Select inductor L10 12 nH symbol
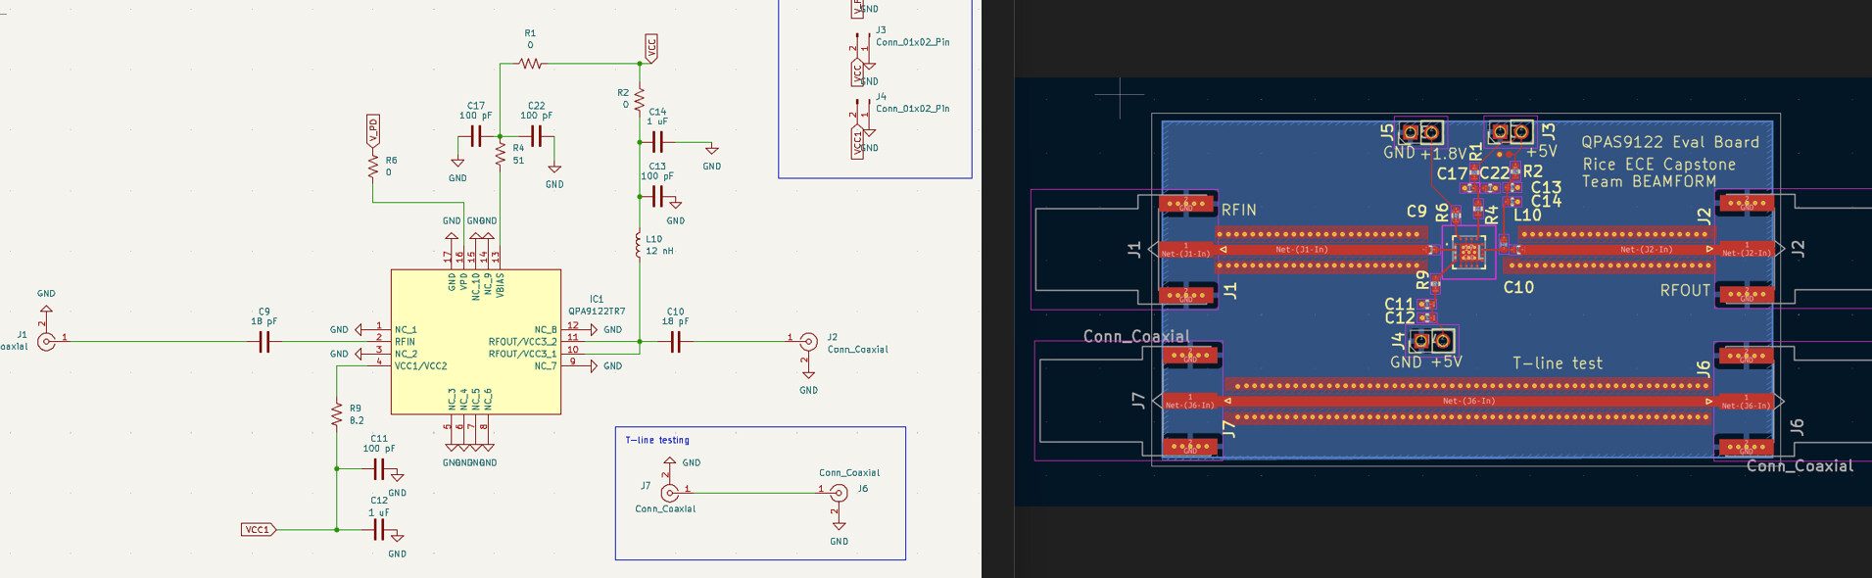 [640, 246]
